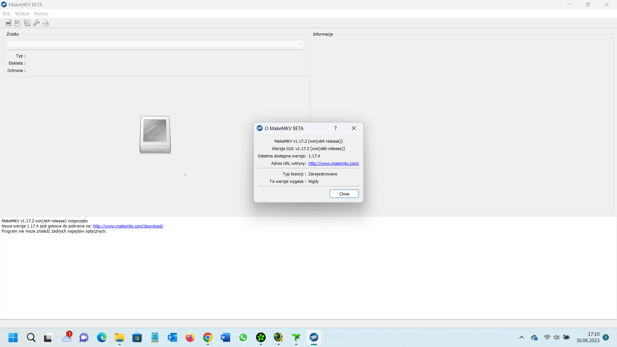Open the makemkv.com download link in log
Viewport: 617px width, 347px height.
pyautogui.click(x=128, y=226)
